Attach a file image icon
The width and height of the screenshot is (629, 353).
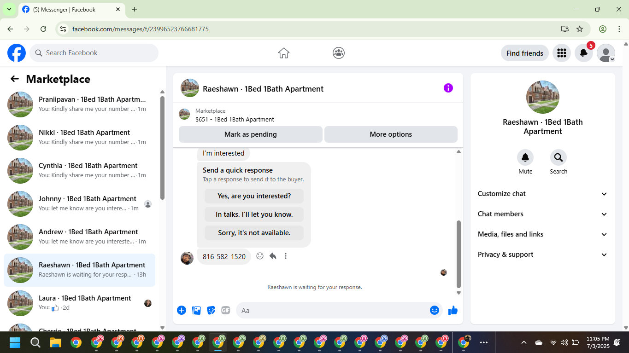pos(196,310)
